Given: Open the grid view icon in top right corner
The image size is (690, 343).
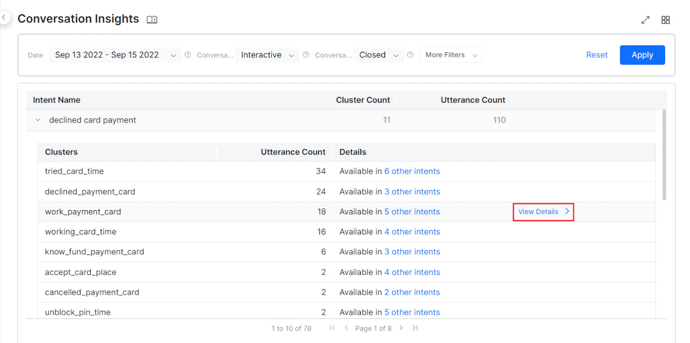Looking at the screenshot, I should [x=665, y=20].
